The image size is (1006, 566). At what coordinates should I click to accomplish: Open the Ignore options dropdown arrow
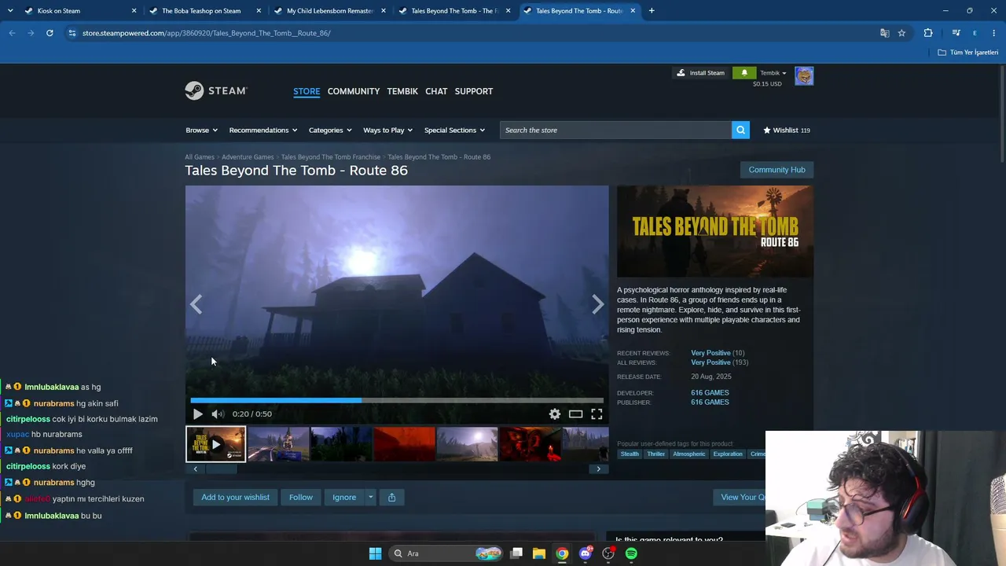click(370, 497)
